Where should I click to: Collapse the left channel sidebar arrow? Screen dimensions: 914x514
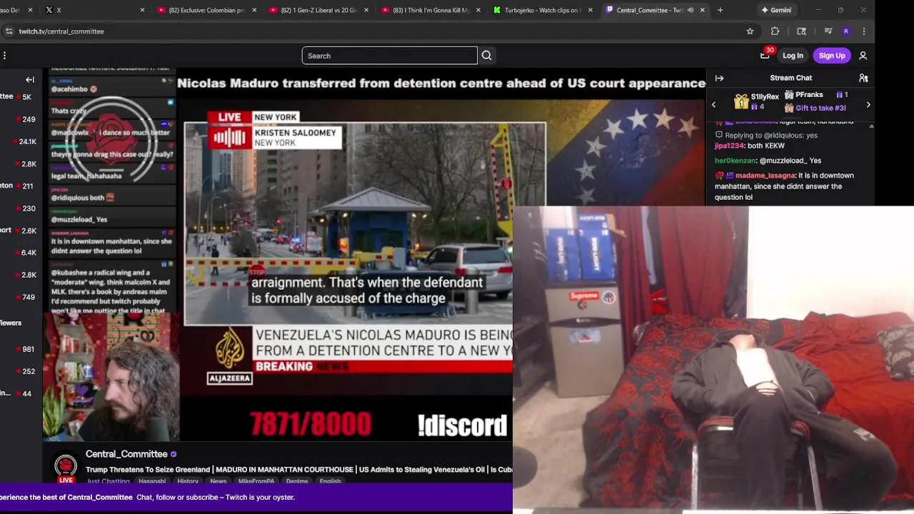coord(30,80)
